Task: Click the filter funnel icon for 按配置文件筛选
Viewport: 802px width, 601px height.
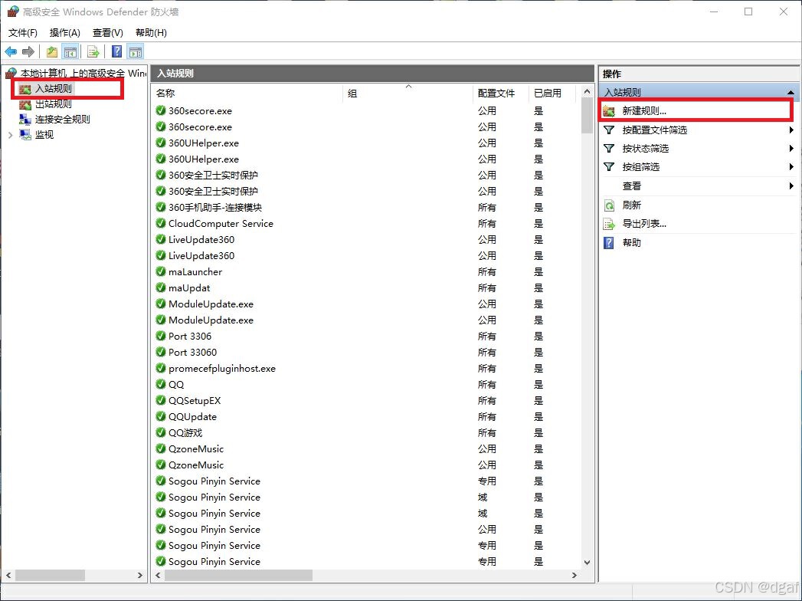Action: (609, 130)
